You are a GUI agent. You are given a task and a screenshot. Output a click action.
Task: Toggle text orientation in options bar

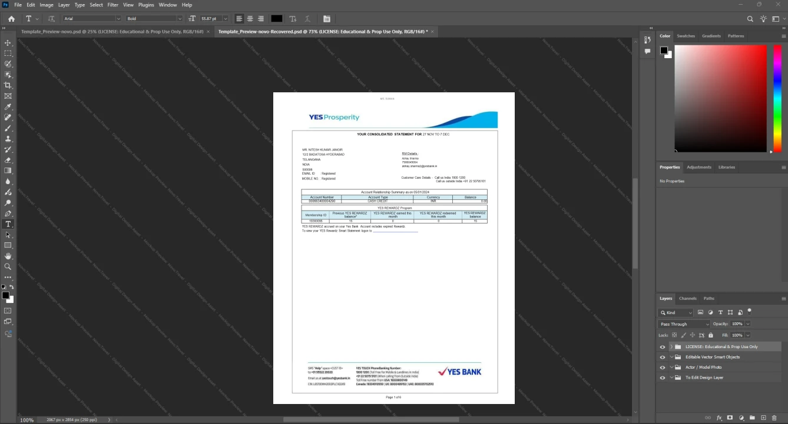51,19
